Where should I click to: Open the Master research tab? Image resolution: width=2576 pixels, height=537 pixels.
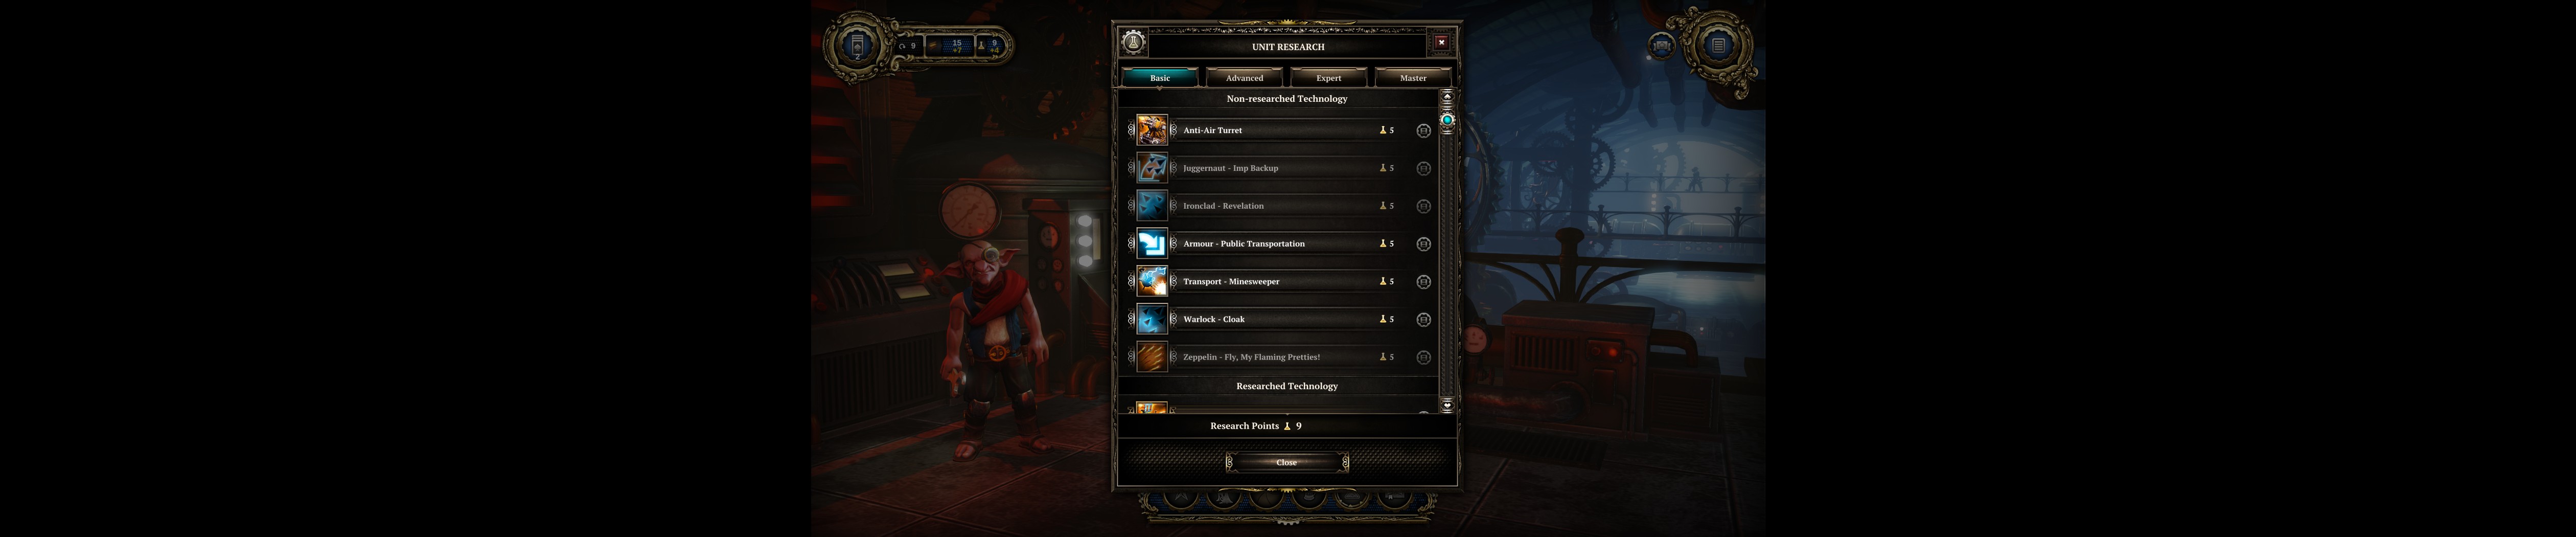(x=1413, y=77)
